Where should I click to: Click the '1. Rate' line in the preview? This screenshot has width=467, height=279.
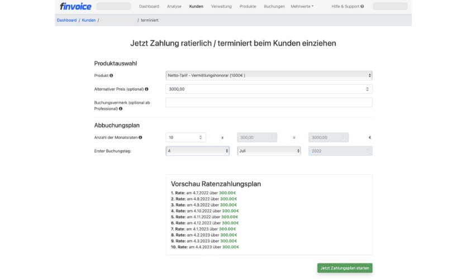coord(203,193)
